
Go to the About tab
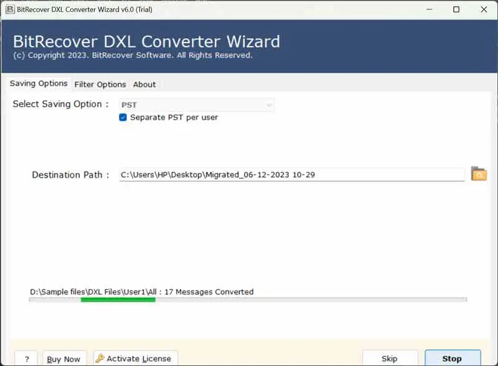(144, 84)
